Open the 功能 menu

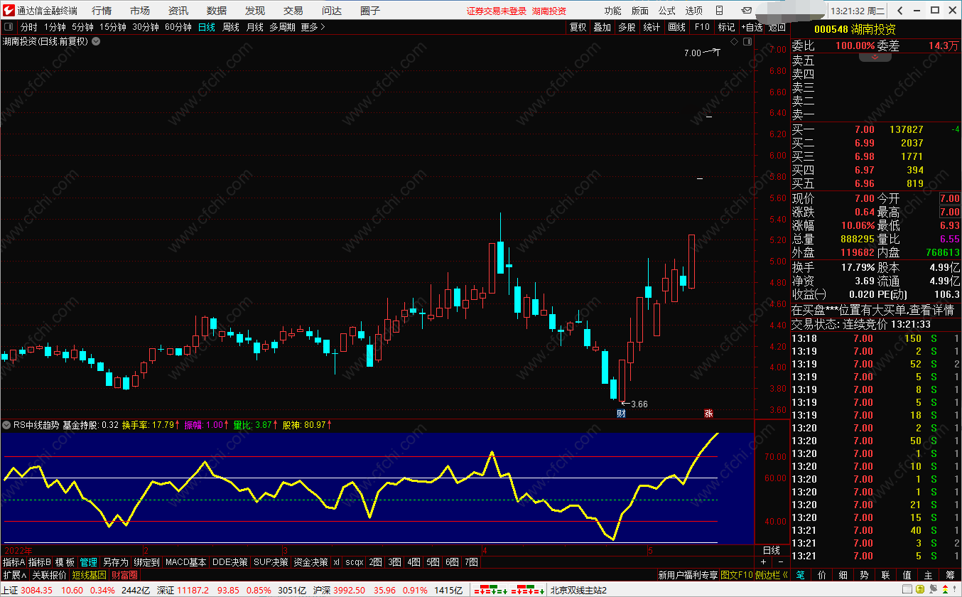coord(612,11)
